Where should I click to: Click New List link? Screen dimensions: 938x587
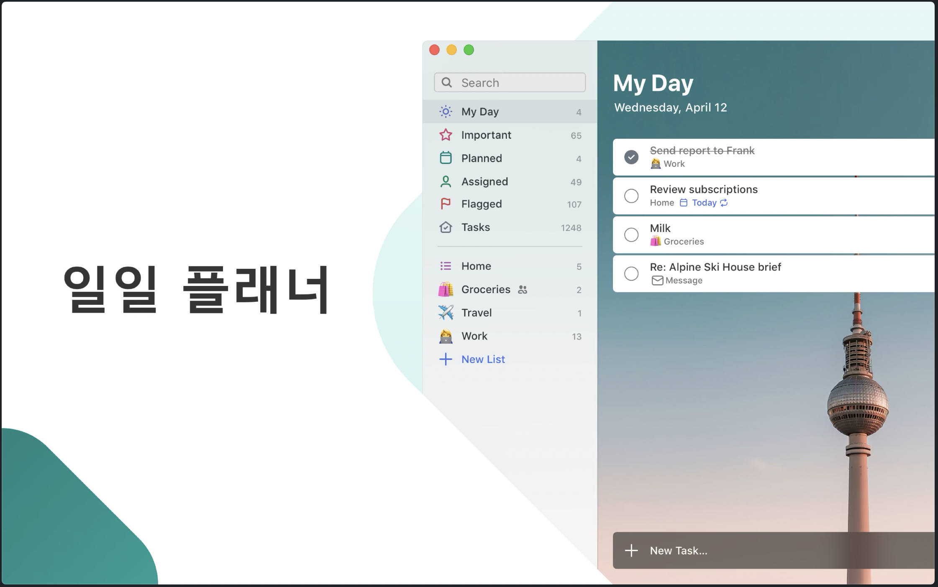tap(483, 360)
